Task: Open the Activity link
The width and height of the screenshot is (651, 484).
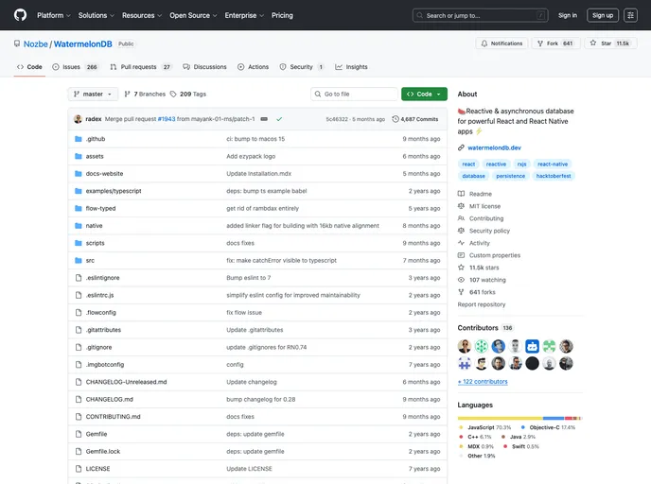Action: click(474, 243)
